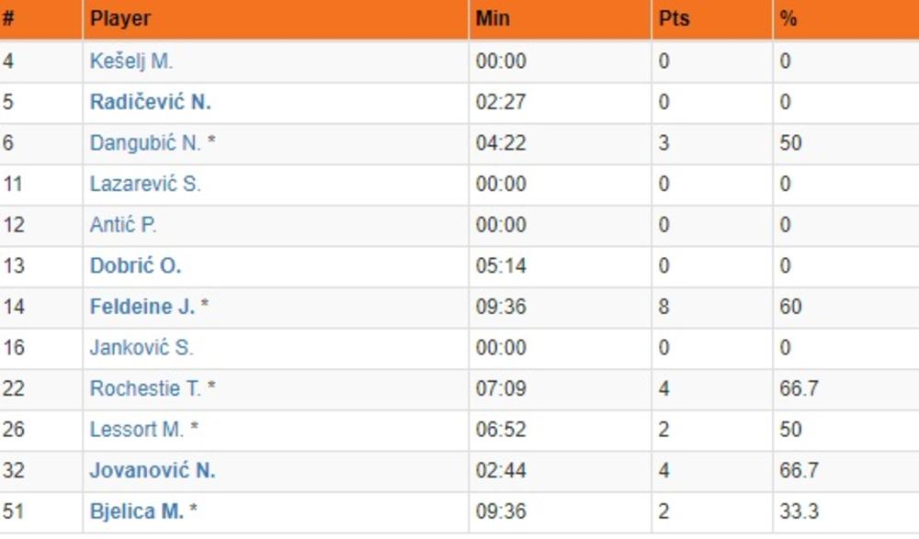919x539 pixels.
Task: Open Rochestie T. player profile
Action: (x=145, y=388)
